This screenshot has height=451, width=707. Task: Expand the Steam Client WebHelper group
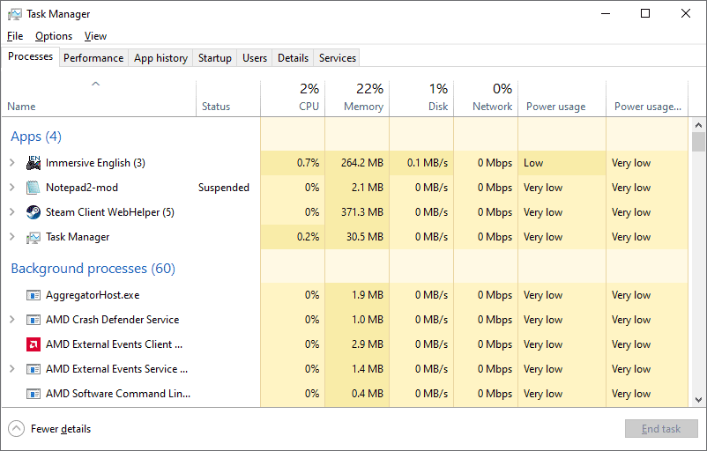[12, 212]
